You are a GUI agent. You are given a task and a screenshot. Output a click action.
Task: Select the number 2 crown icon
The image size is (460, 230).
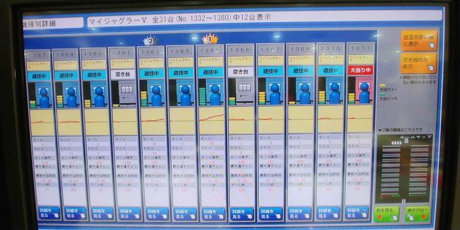pos(150,40)
